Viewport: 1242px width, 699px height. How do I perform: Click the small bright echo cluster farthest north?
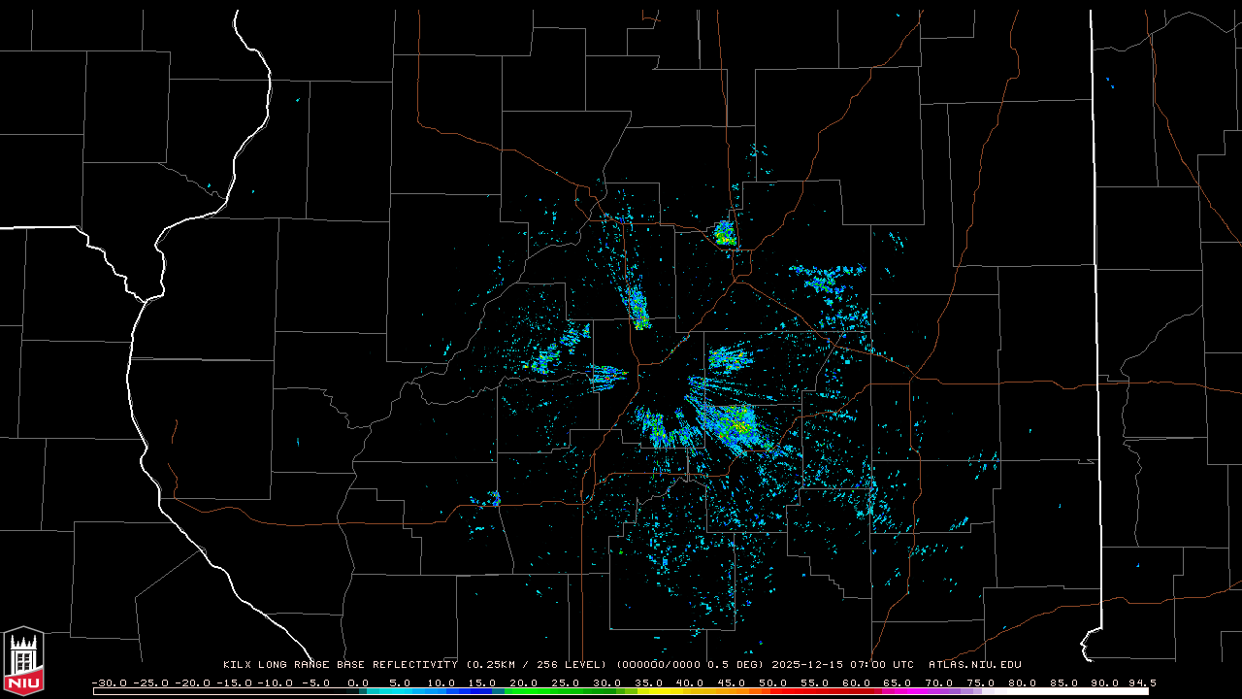[724, 233]
